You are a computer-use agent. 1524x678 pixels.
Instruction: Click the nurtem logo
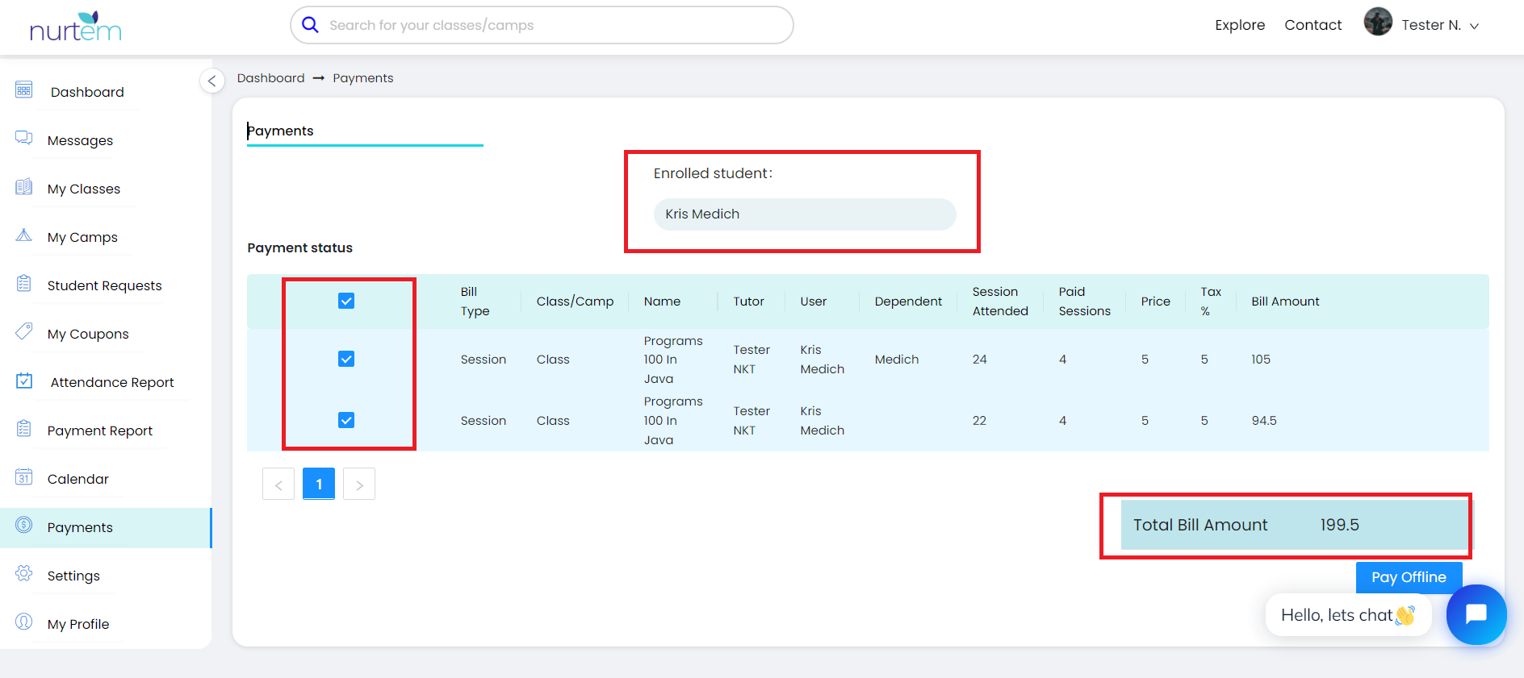(x=75, y=27)
